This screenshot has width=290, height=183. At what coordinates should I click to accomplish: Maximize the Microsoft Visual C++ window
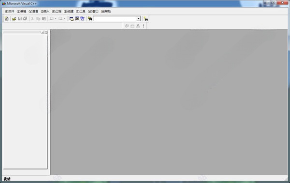point(274,2)
